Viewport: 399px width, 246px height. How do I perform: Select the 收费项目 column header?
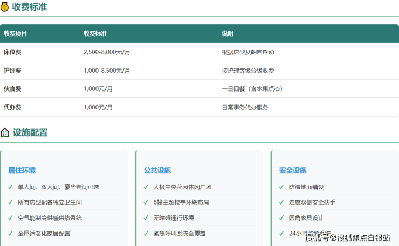point(16,33)
